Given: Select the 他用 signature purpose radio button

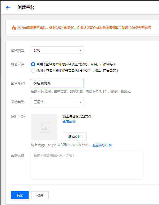Looking at the screenshot, I should pyautogui.click(x=33, y=71).
